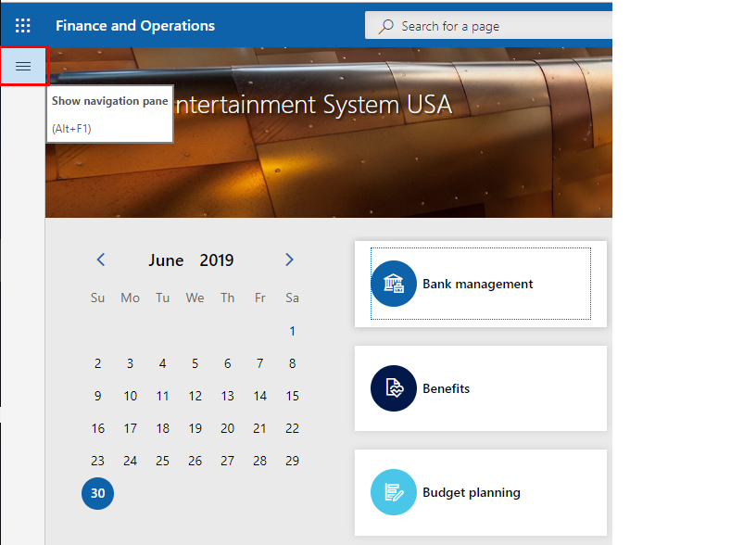The width and height of the screenshot is (756, 545).
Task: Select date 25 in calendar
Action: [x=162, y=461]
